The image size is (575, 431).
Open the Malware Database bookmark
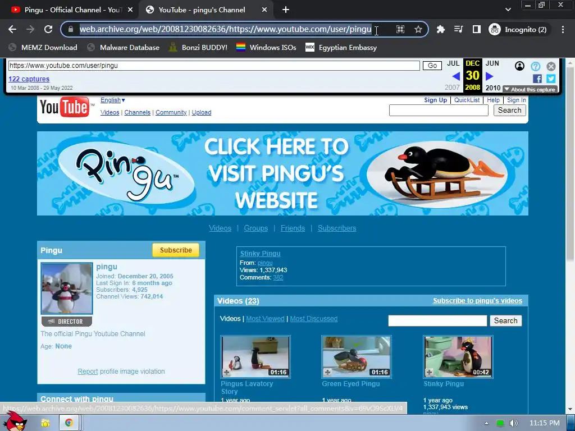point(123,48)
